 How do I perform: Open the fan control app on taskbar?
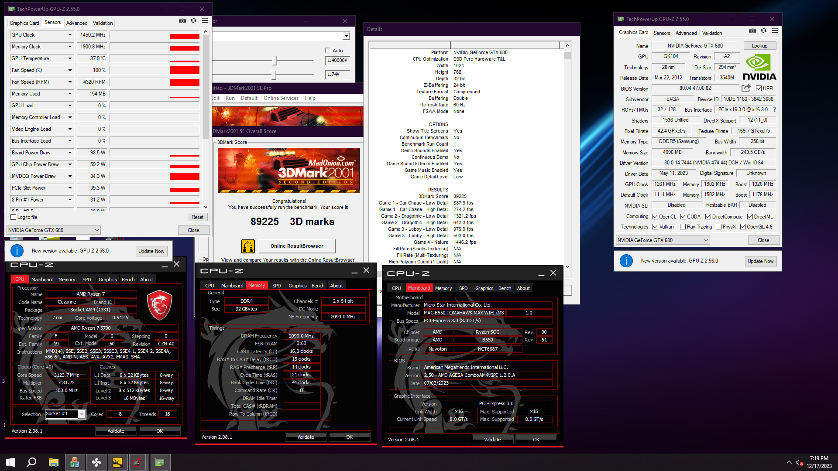coord(96,462)
